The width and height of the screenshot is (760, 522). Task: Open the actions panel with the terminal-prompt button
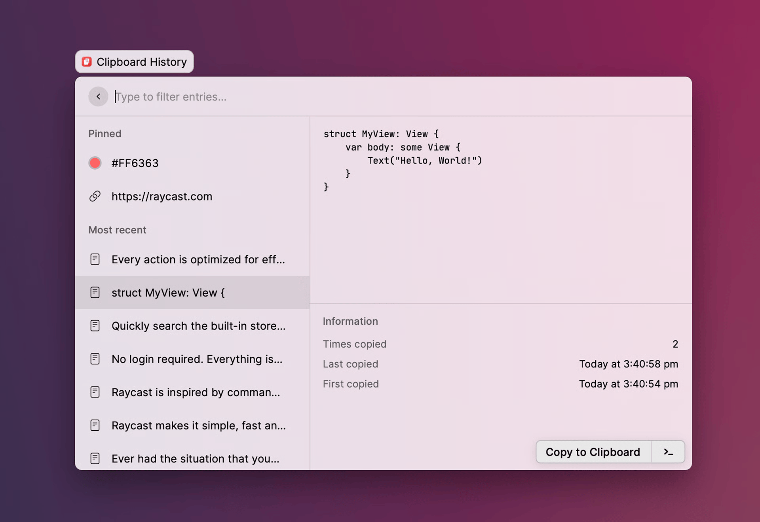pos(668,452)
